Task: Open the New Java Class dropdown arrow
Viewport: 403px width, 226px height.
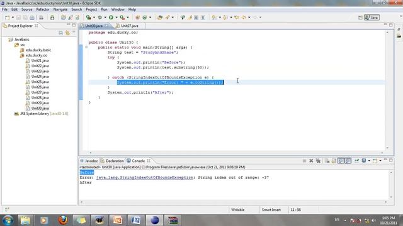Action: [x=150, y=18]
